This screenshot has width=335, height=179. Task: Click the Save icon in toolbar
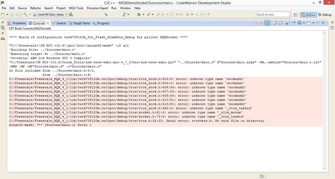click(x=12, y=14)
